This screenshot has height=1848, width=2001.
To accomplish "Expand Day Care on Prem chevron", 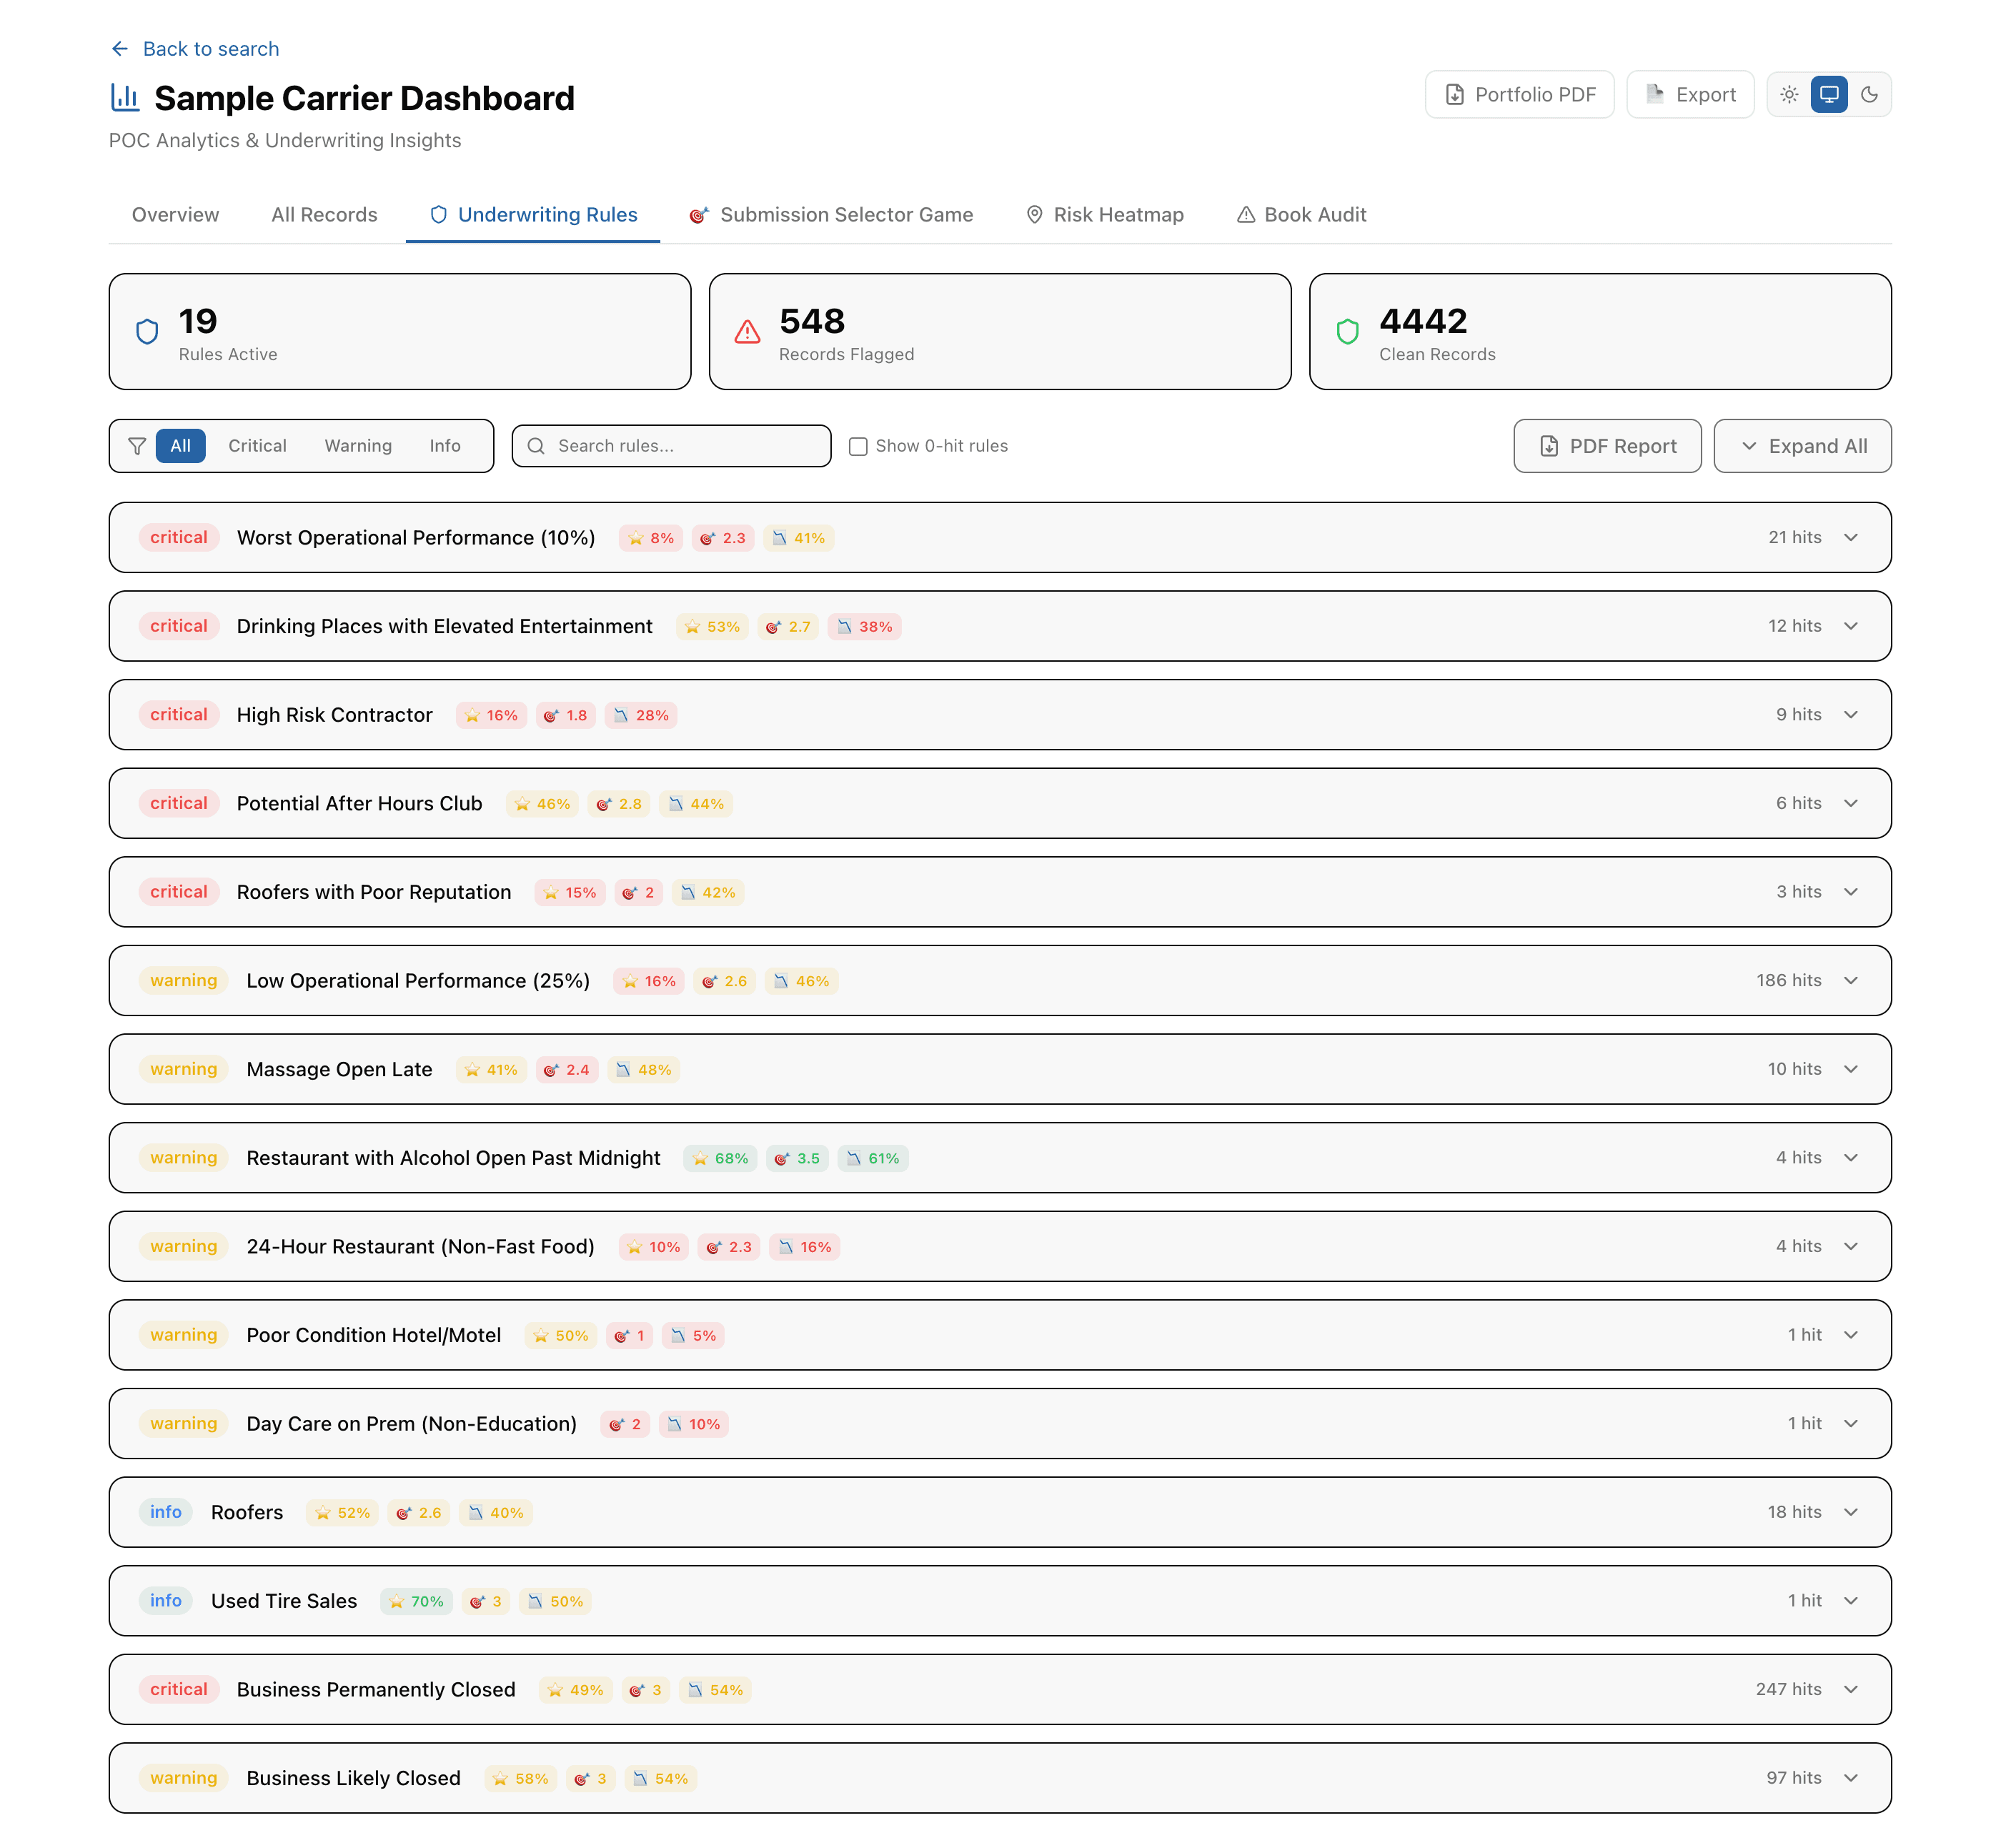I will tap(1851, 1424).
